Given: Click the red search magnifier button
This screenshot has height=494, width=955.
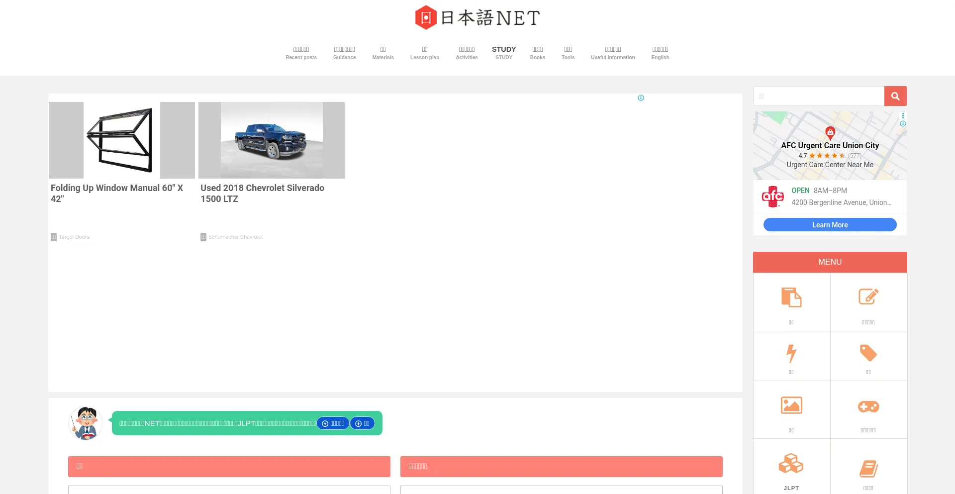Looking at the screenshot, I should tap(895, 96).
